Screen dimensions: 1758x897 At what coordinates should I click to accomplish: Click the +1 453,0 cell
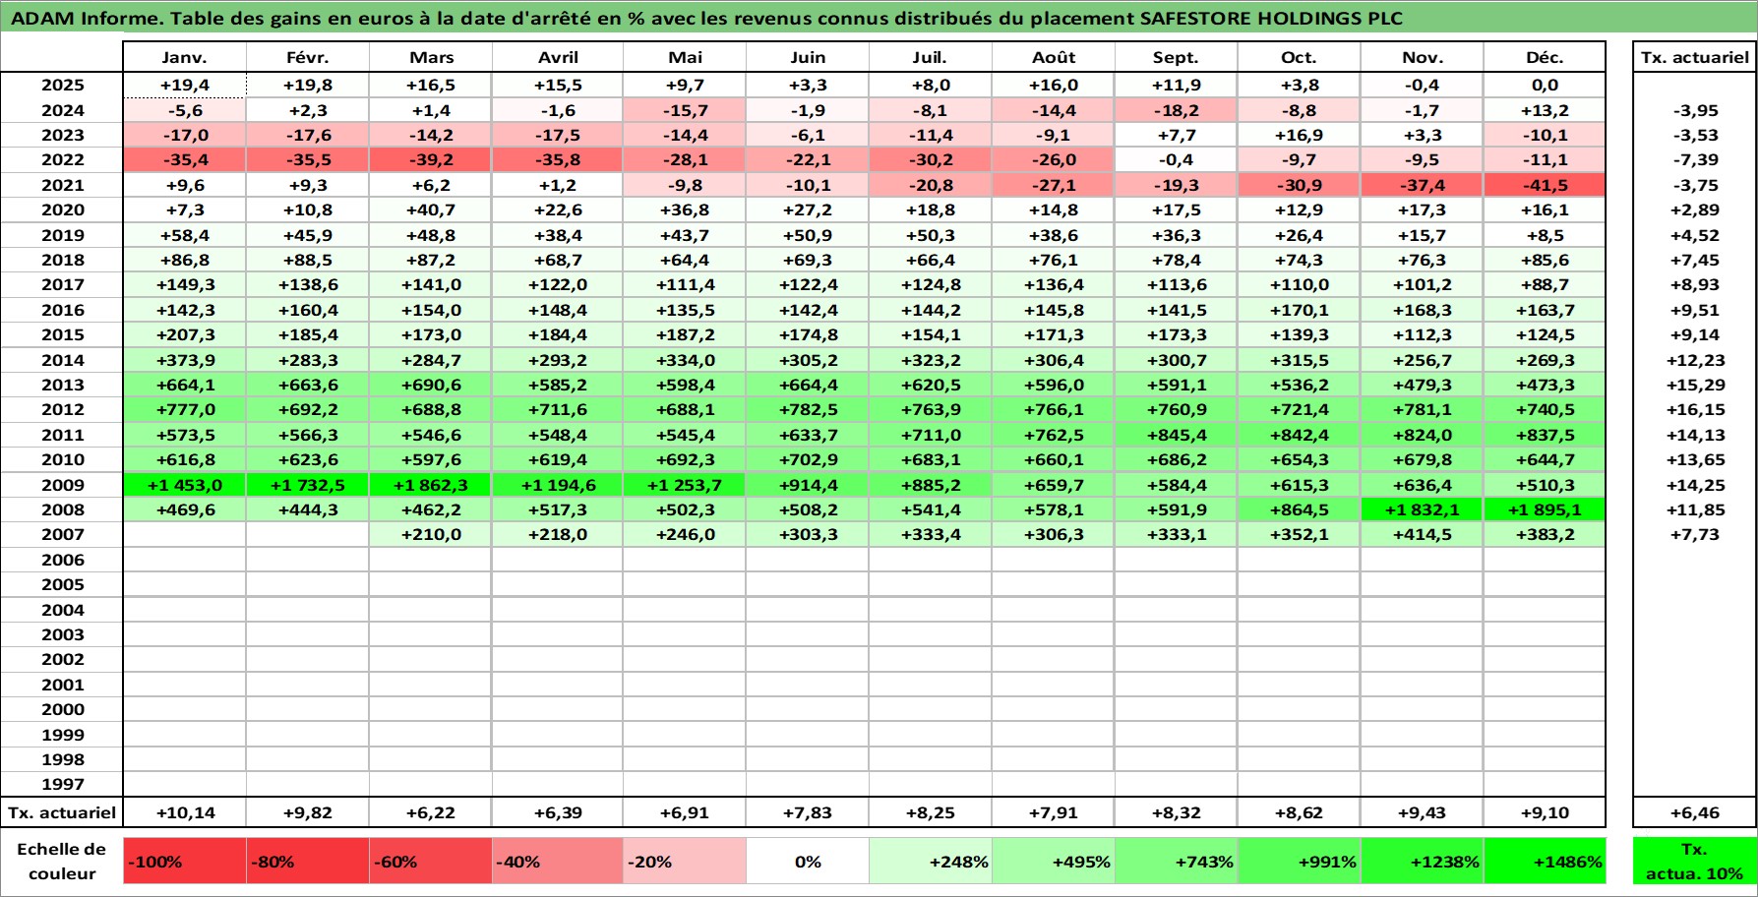[x=184, y=485]
